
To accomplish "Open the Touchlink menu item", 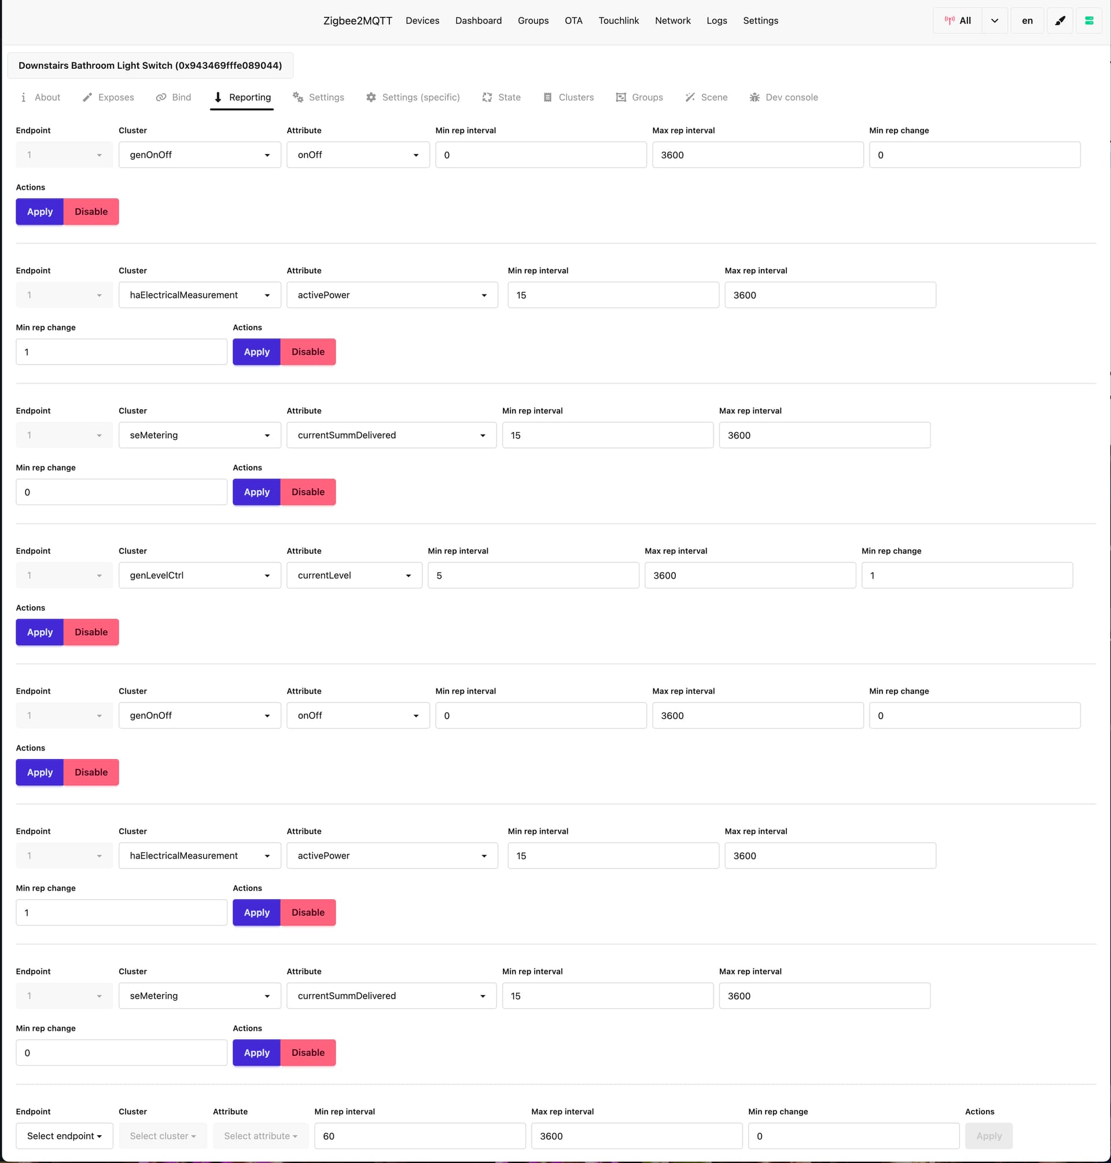I will click(618, 21).
